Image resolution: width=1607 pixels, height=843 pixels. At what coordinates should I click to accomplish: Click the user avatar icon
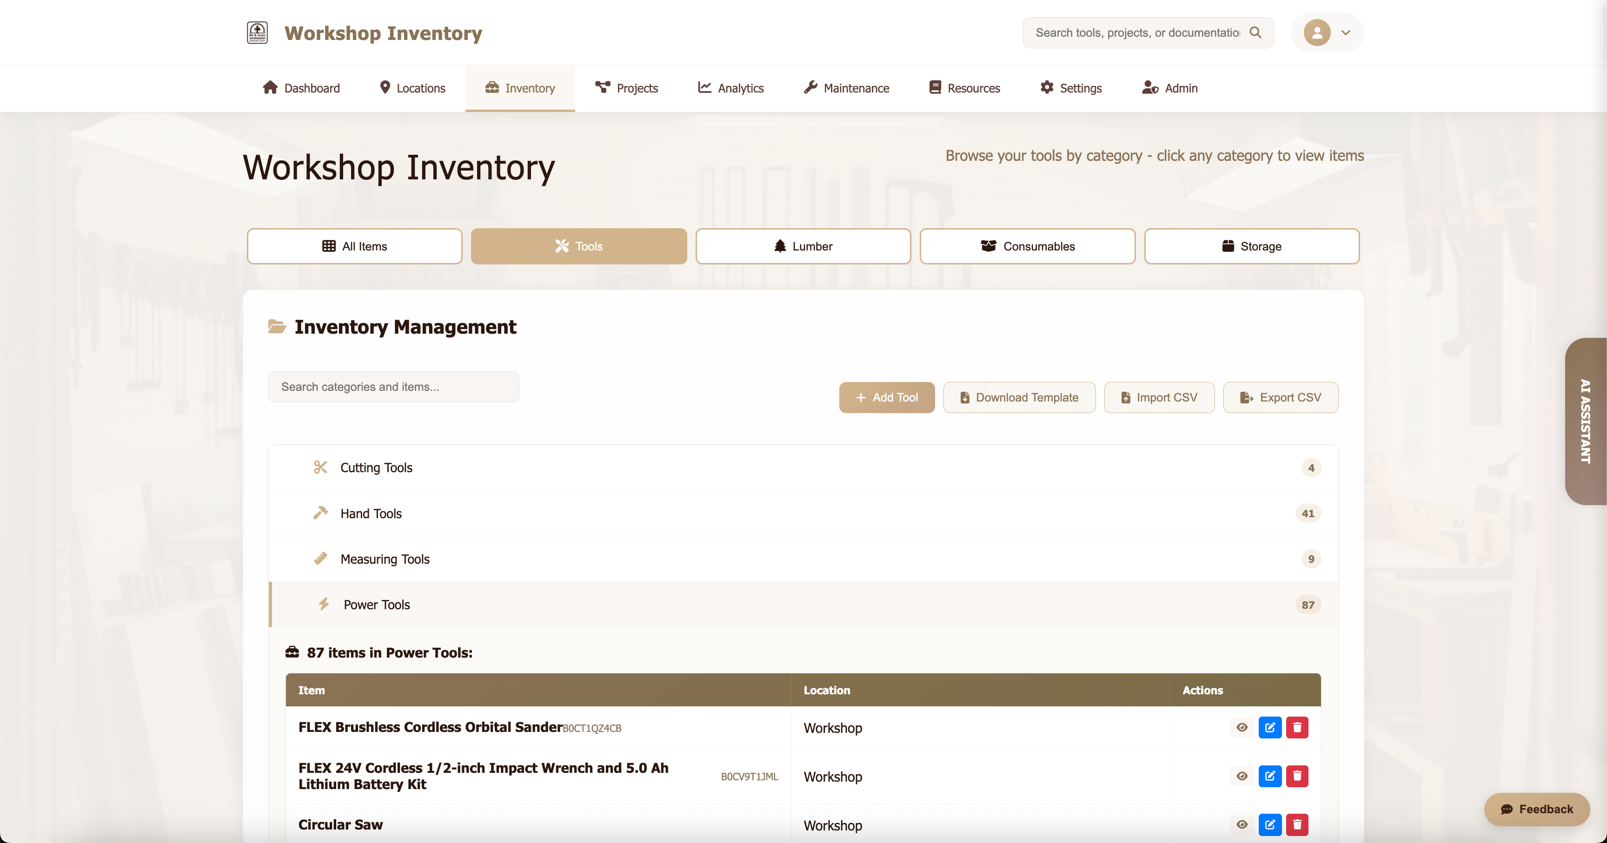click(1316, 33)
